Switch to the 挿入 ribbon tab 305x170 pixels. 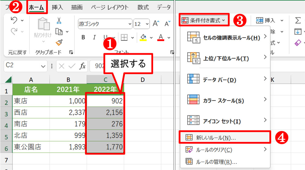57,7
